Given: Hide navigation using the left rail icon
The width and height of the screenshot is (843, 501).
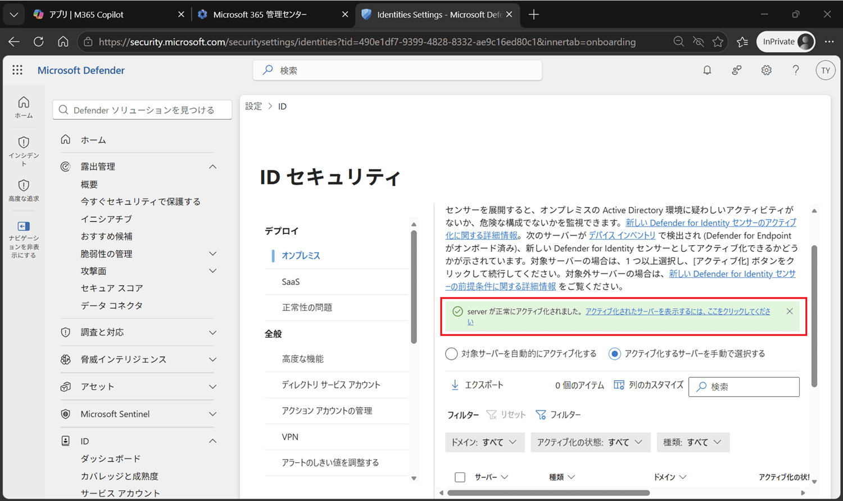Looking at the screenshot, I should [24, 239].
